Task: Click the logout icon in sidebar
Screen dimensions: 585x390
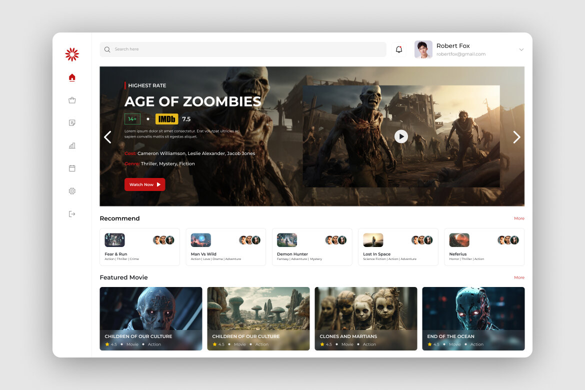Action: click(72, 214)
